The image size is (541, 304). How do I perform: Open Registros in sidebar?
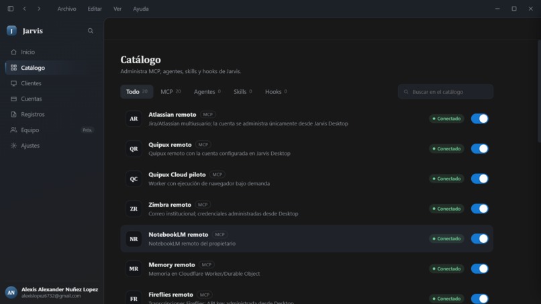pos(52,114)
